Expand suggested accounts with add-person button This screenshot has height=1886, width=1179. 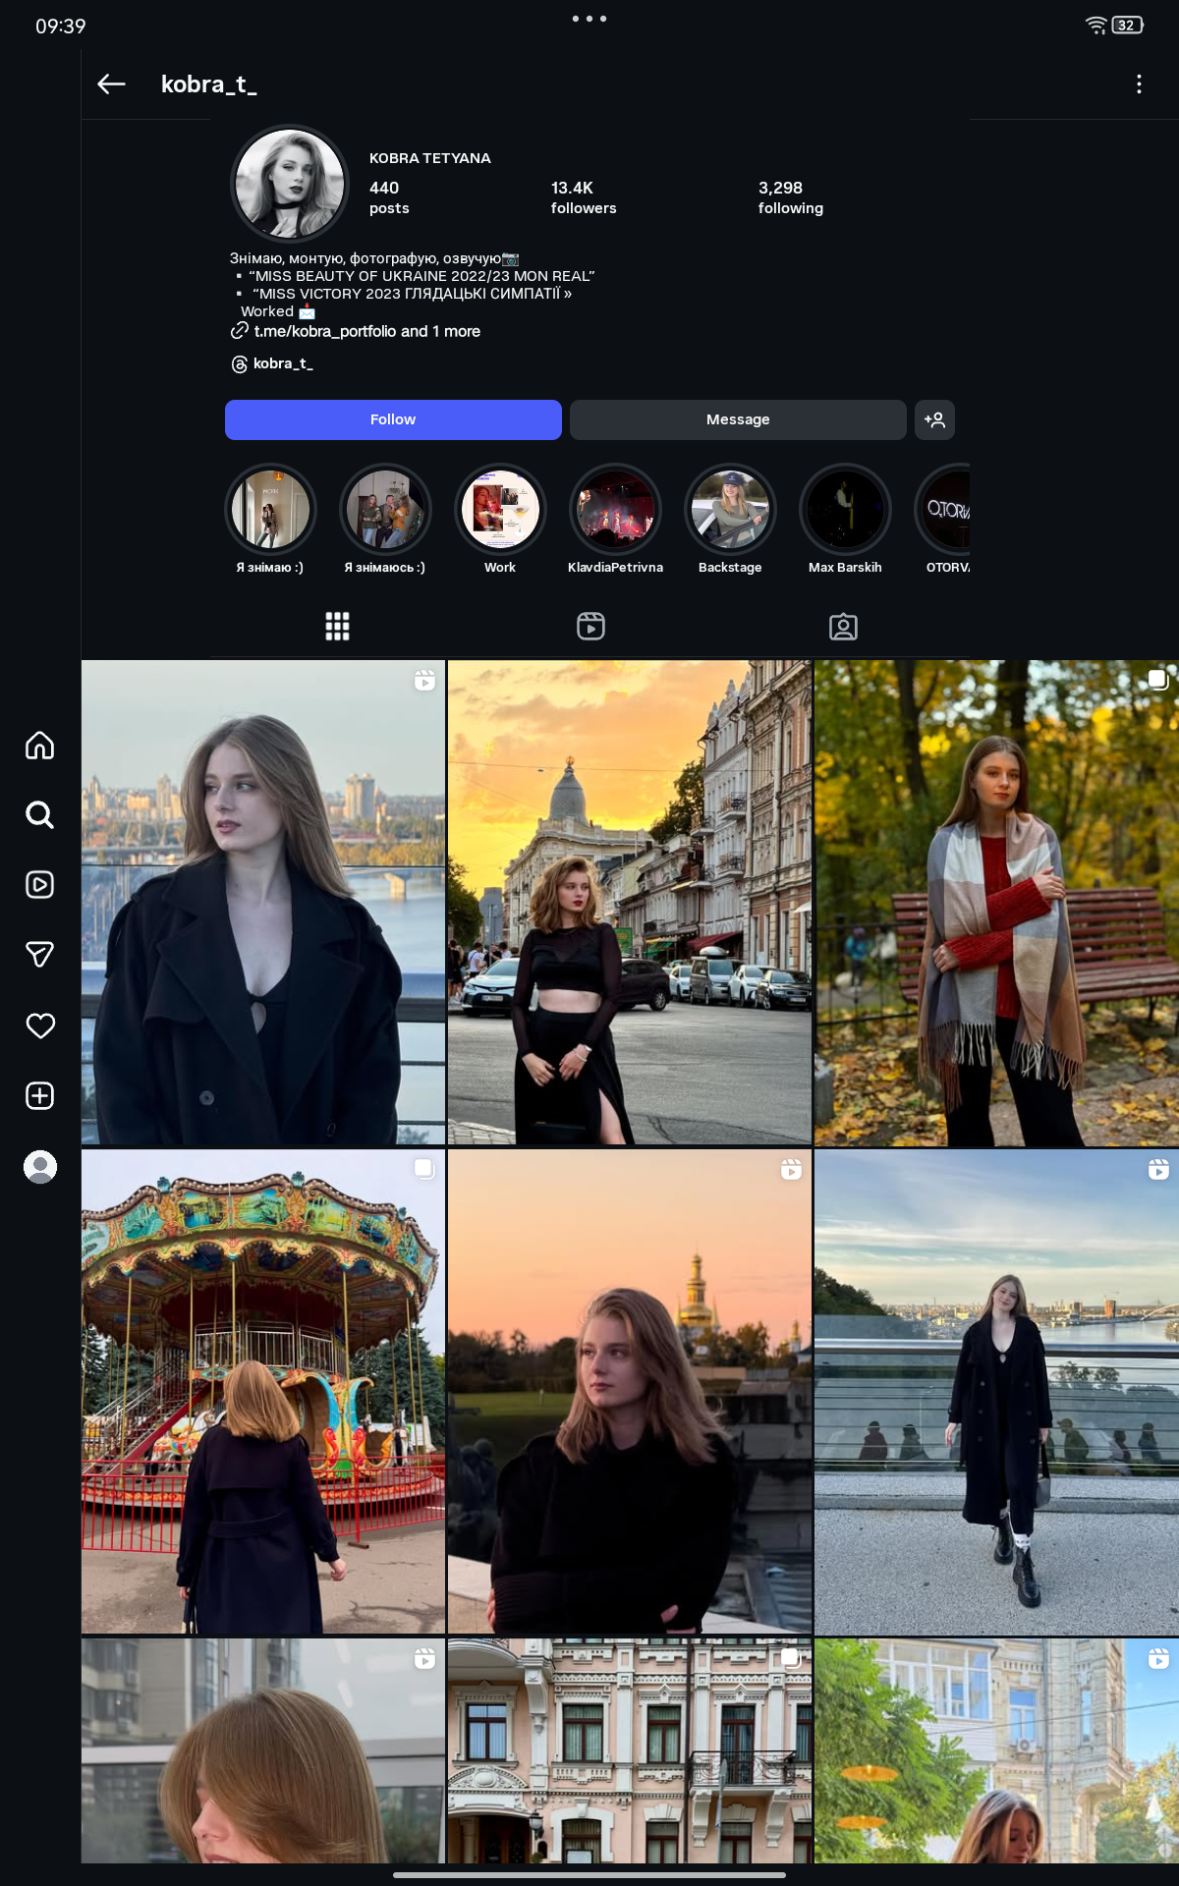click(x=934, y=419)
